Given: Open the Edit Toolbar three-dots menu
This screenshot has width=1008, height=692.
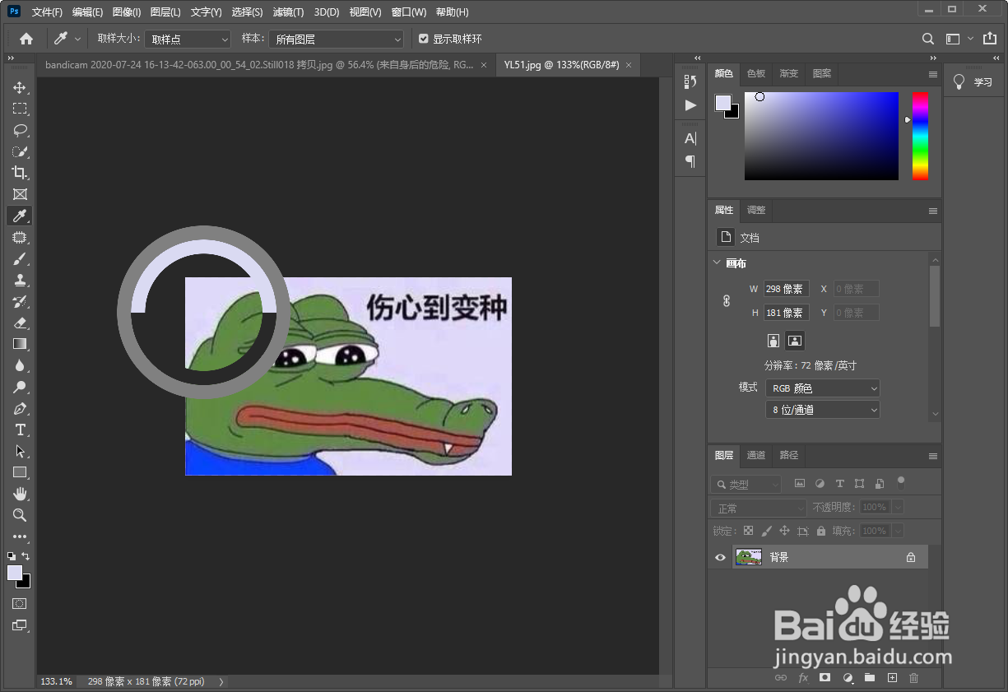Looking at the screenshot, I should [x=20, y=536].
